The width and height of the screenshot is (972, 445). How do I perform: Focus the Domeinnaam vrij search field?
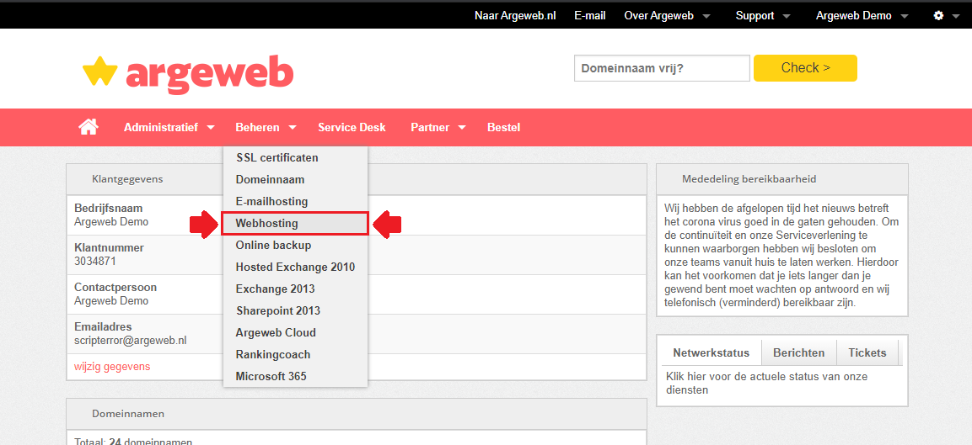coord(662,68)
